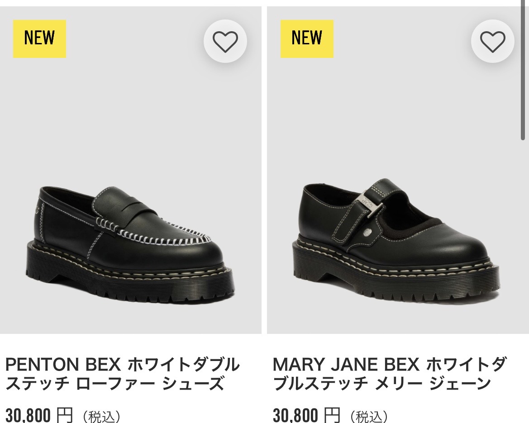Viewport: 529px width, 423px height.
Task: Click the 30,800 円 price under MARY JANE BEX
Action: point(306,415)
